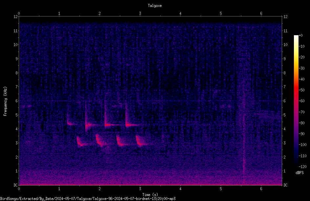Click the dBFS unit label
Screen dimensions: 310x201
click(x=299, y=173)
